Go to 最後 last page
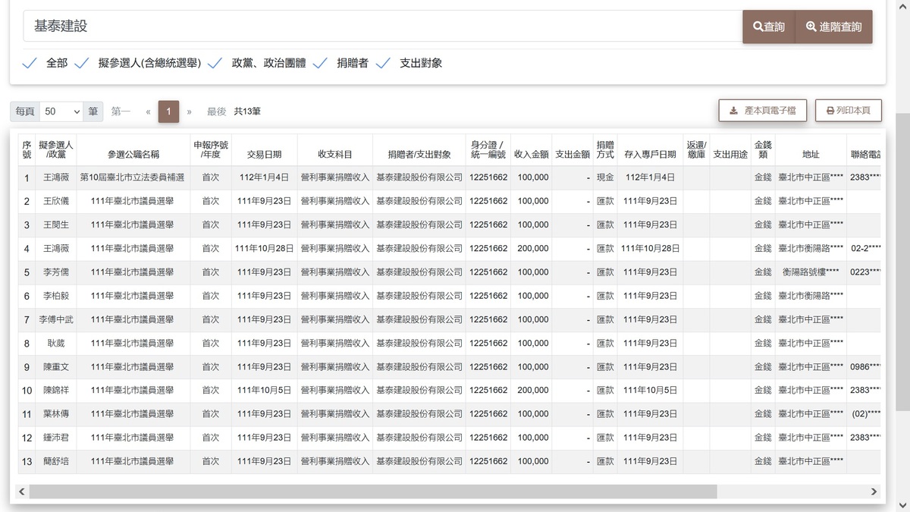910x512 pixels. tap(217, 112)
